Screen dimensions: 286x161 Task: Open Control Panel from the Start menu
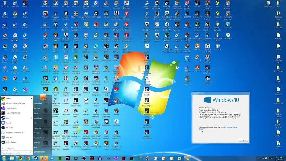coord(39,138)
